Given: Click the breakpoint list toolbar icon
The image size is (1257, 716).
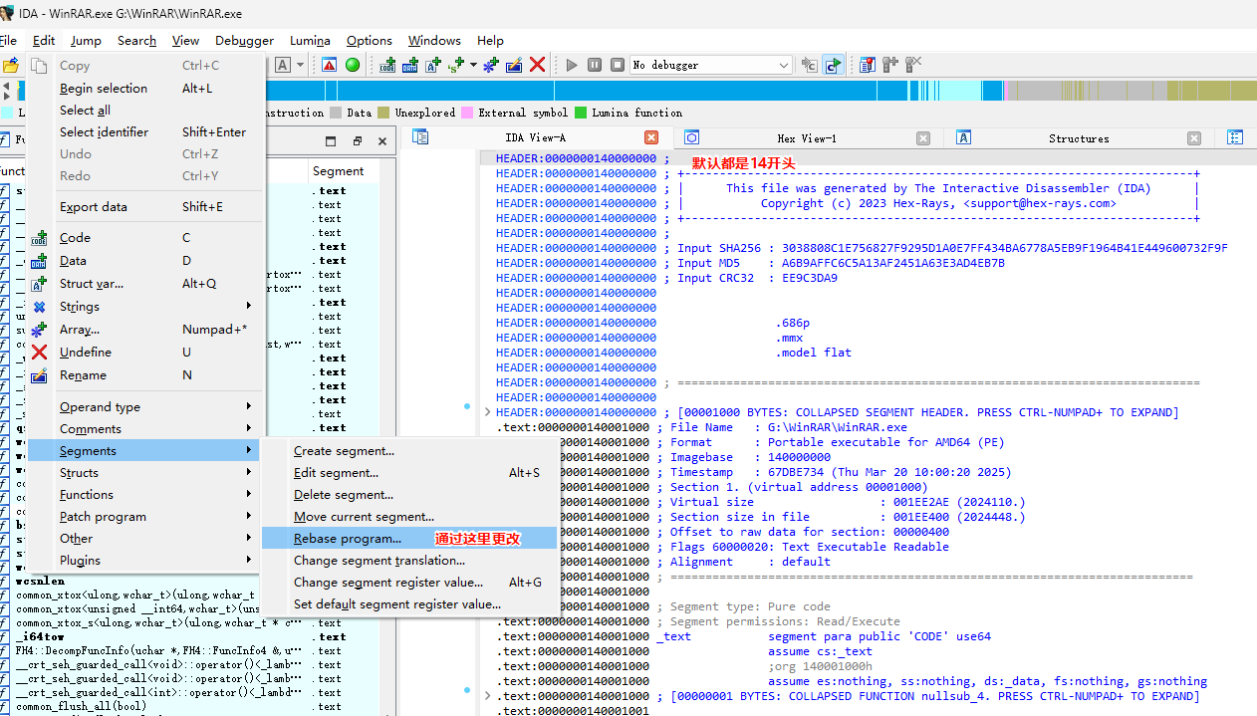Looking at the screenshot, I should click(x=868, y=65).
